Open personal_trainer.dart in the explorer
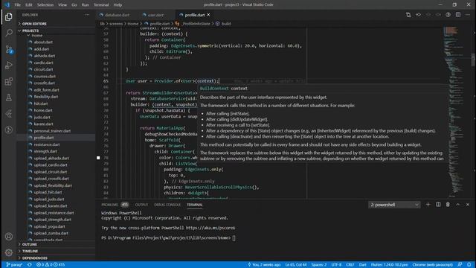The width and height of the screenshot is (476, 268). click(52, 131)
